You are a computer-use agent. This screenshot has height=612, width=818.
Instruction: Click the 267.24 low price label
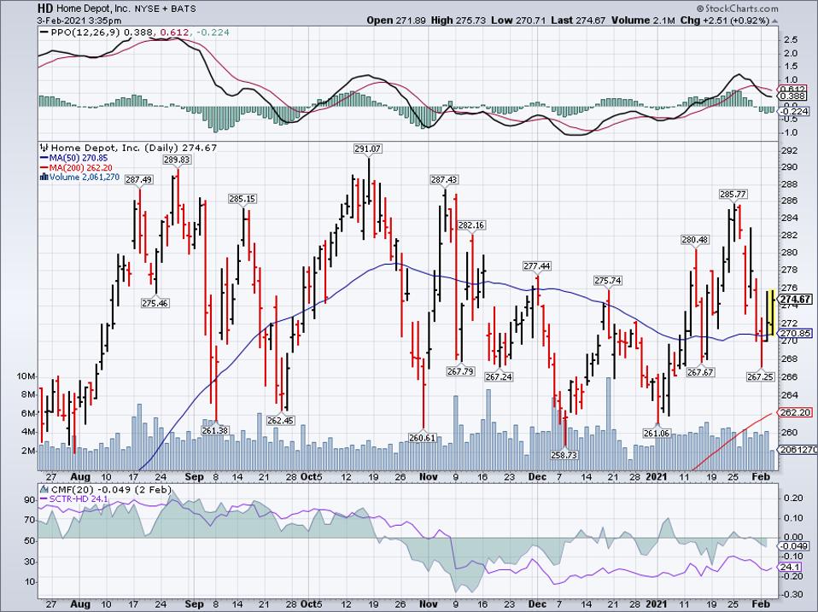(498, 377)
